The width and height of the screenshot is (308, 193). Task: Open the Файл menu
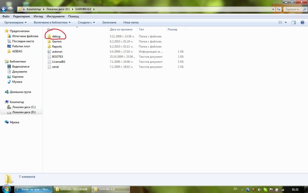pos(6,16)
